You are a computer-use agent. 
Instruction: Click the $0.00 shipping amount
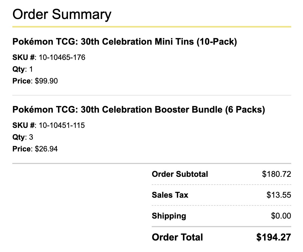(281, 216)
